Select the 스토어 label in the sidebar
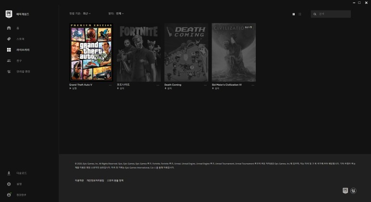This screenshot has width=371, height=202. [20, 39]
